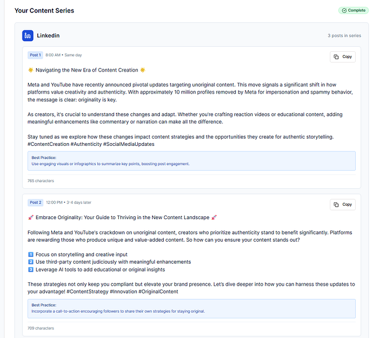The height and width of the screenshot is (338, 376).
Task: Click the emoji before "Embrace Originality"
Action: coord(30,217)
